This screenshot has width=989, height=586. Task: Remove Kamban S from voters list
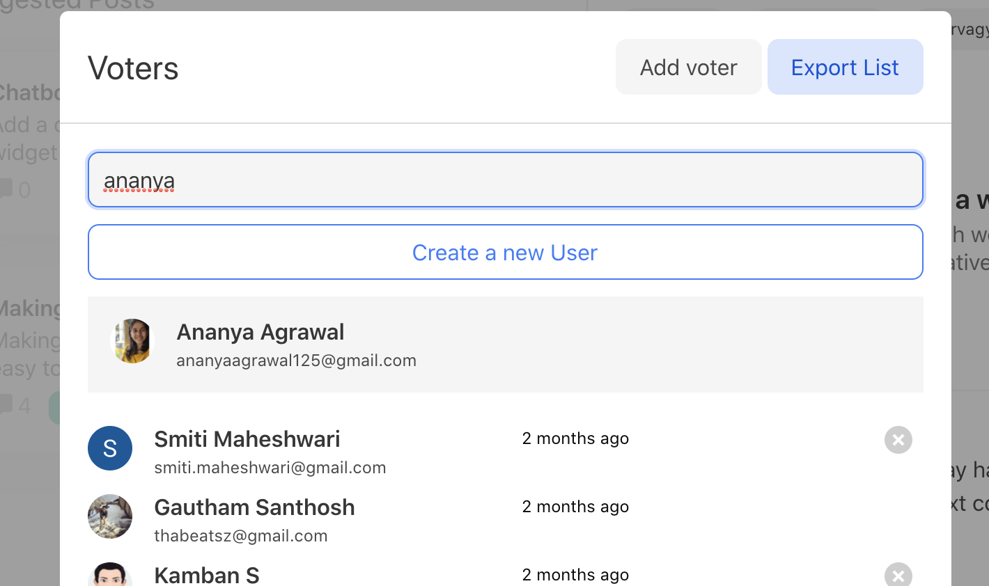898,576
